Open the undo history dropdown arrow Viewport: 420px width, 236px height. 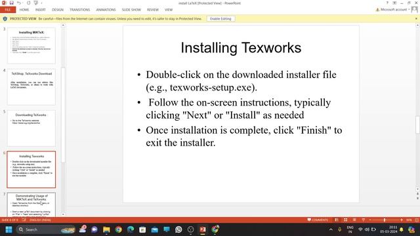point(23,3)
